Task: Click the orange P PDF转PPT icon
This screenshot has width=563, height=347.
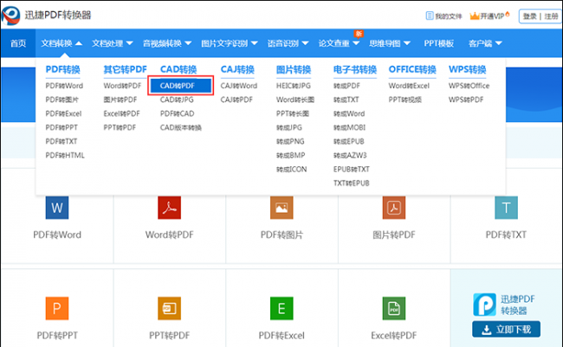Action: [57, 308]
